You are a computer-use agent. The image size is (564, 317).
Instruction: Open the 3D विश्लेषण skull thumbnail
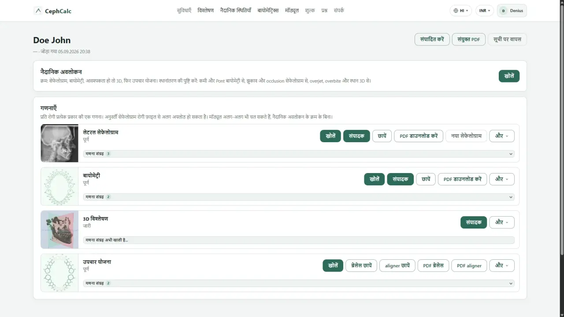point(59,229)
